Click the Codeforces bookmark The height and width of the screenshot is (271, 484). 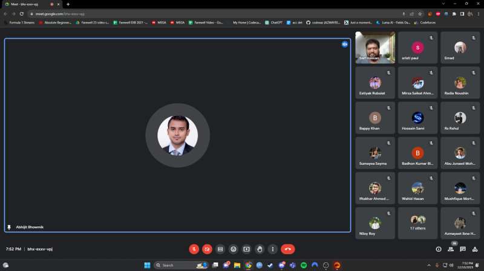[425, 22]
